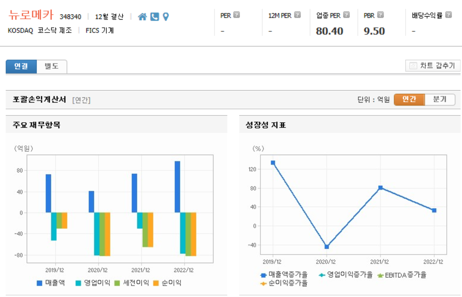Click the location pin icon in the header
This screenshot has width=462, height=297.
pos(165,15)
